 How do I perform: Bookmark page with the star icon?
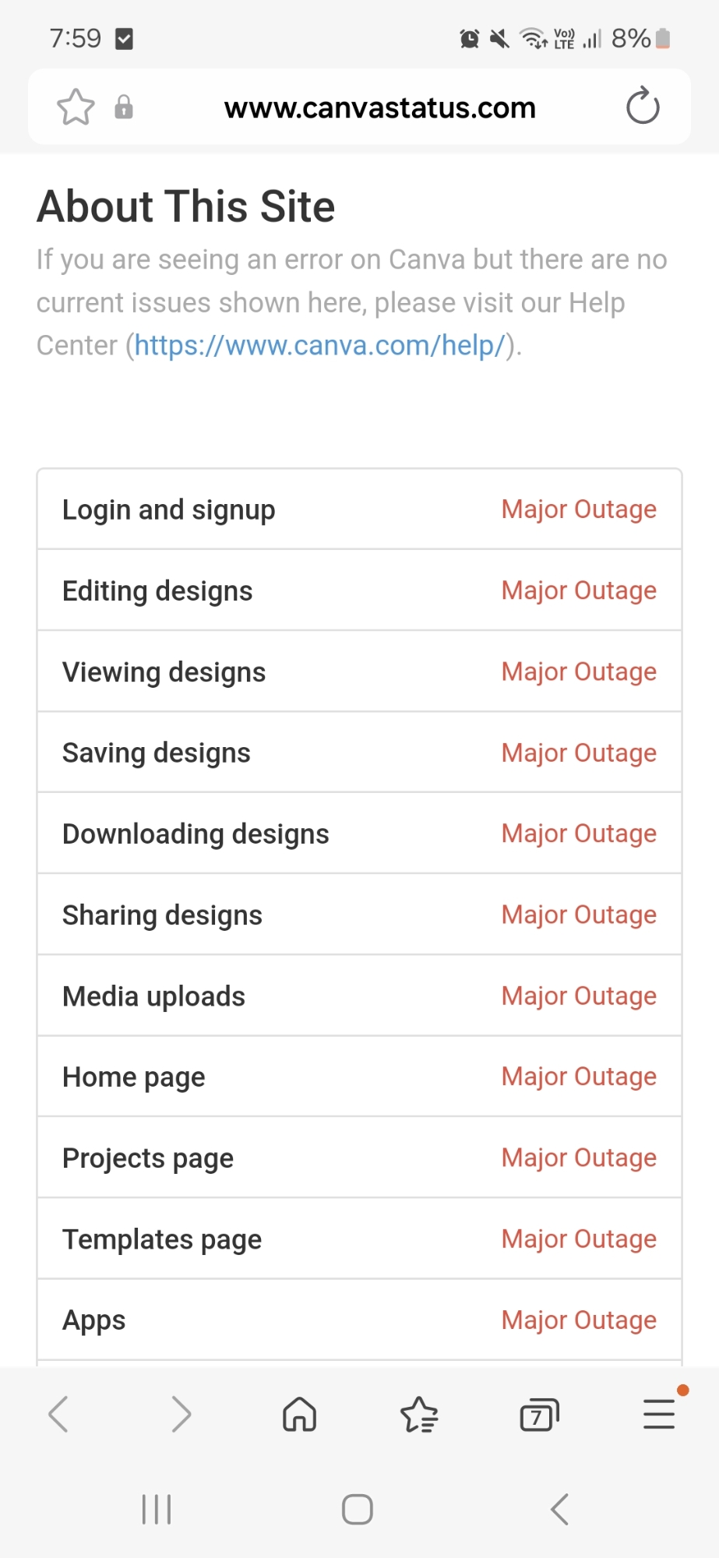76,108
